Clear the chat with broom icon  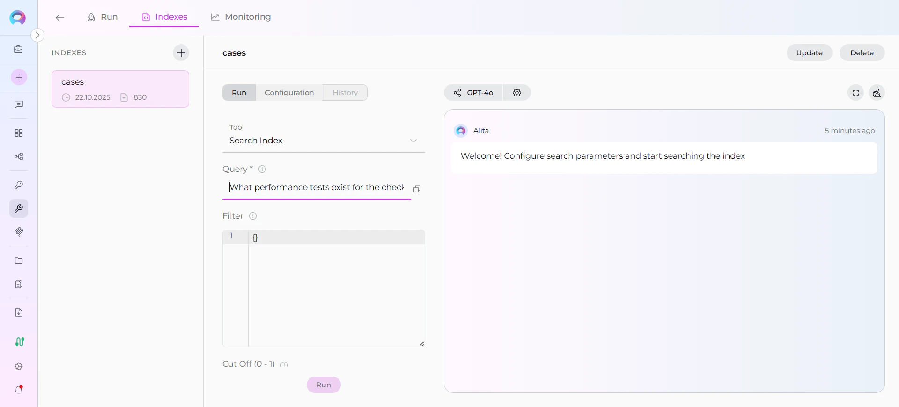click(877, 93)
